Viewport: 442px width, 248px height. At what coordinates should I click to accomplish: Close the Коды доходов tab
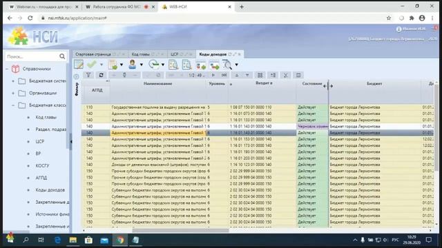pyautogui.click(x=240, y=54)
